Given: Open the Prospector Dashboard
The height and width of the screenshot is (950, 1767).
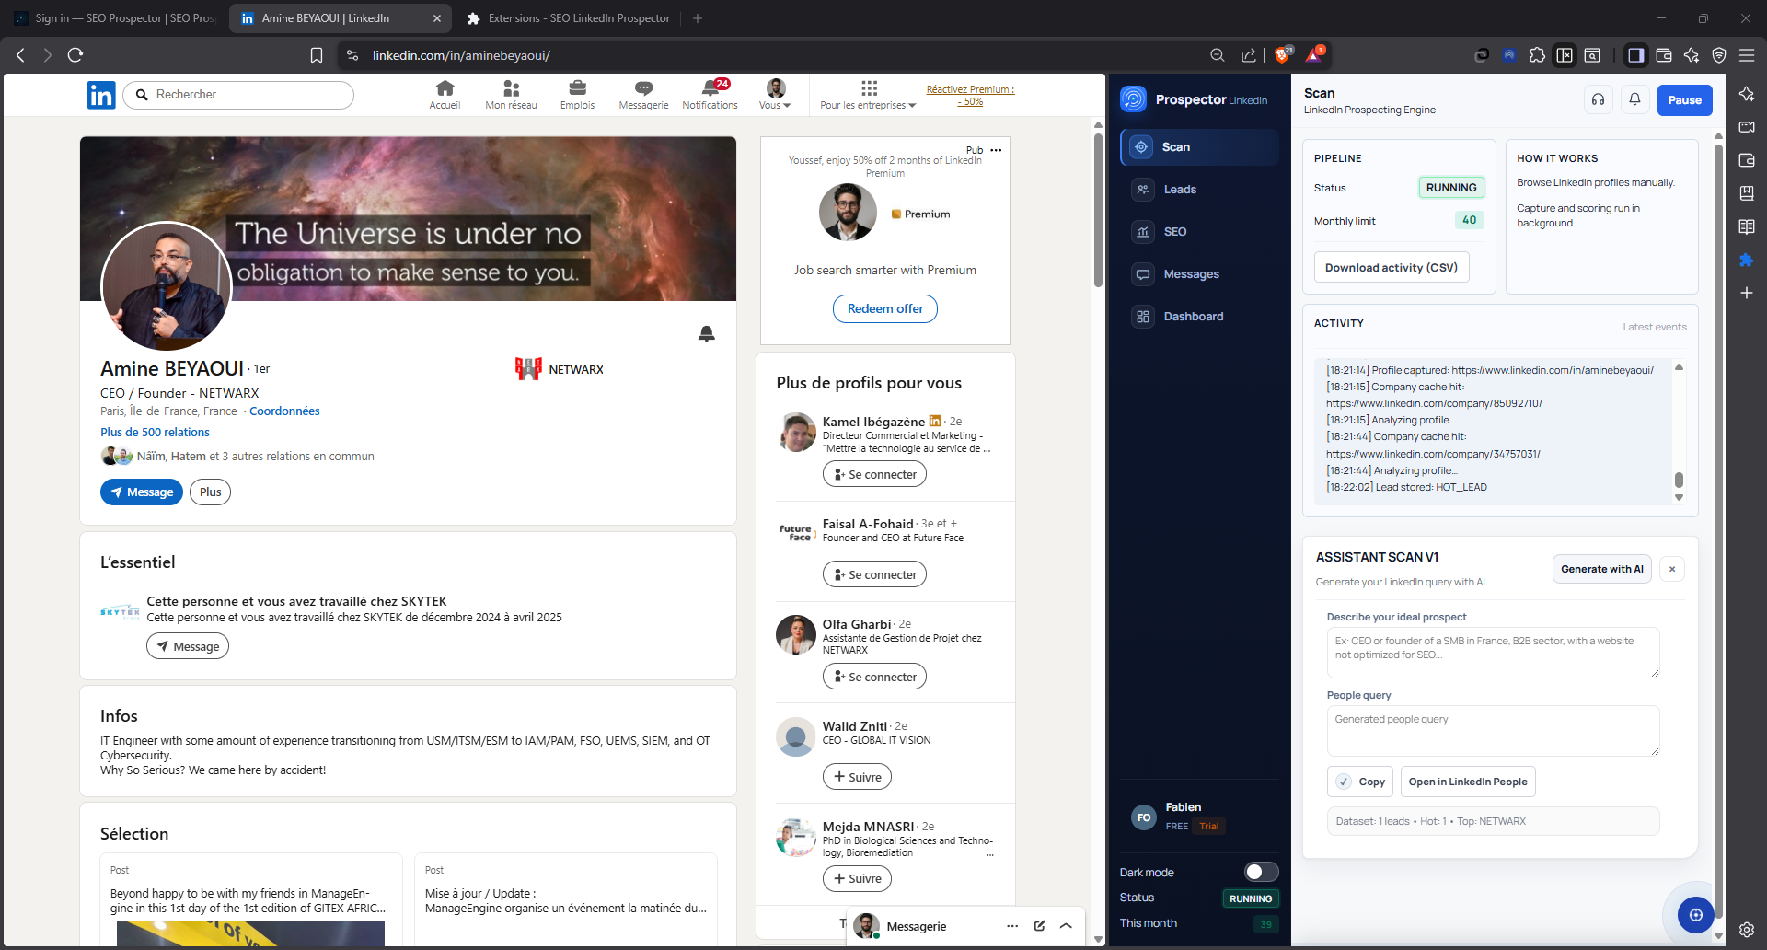Looking at the screenshot, I should [x=1193, y=316].
